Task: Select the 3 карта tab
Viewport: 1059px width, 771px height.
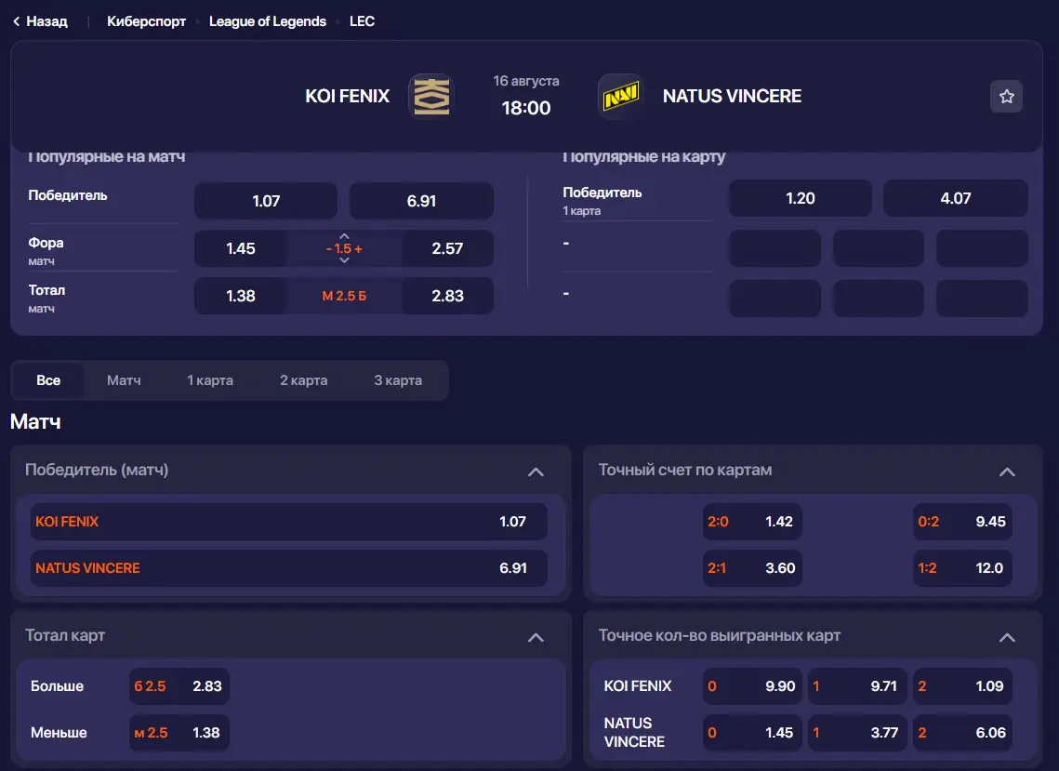Action: pos(398,380)
